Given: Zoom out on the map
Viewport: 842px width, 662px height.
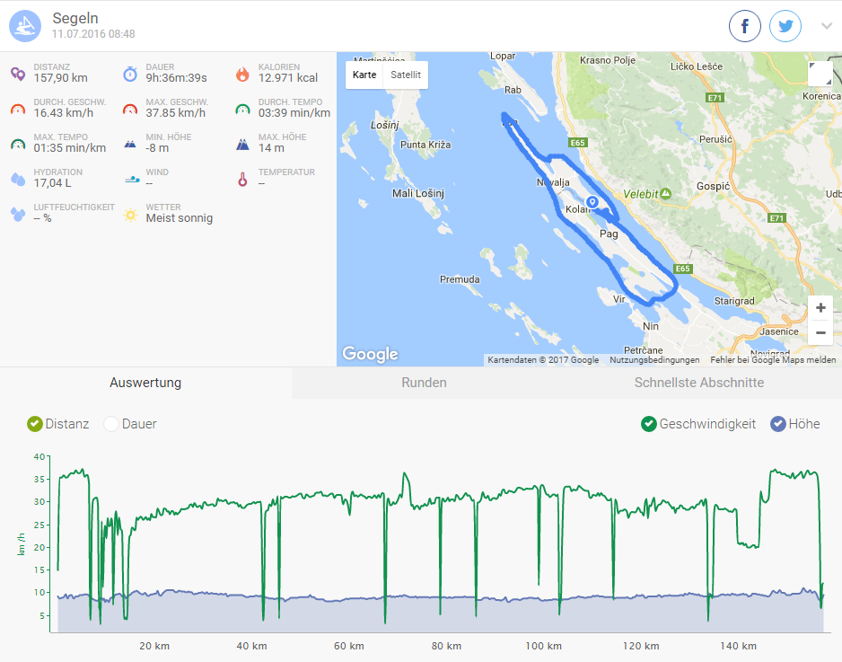Looking at the screenshot, I should pyautogui.click(x=820, y=332).
